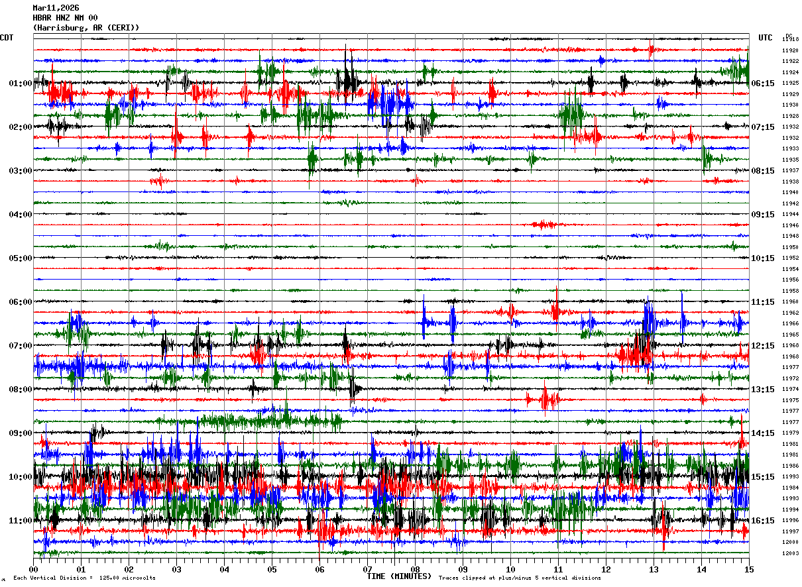Image resolution: width=802 pixels, height=587 pixels.
Task: Select the 11:00 CDT time label
Action: point(21,521)
